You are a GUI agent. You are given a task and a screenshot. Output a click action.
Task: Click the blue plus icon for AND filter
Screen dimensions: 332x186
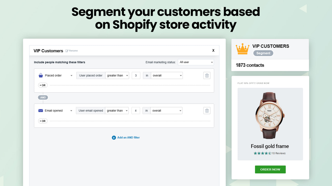[114, 137]
